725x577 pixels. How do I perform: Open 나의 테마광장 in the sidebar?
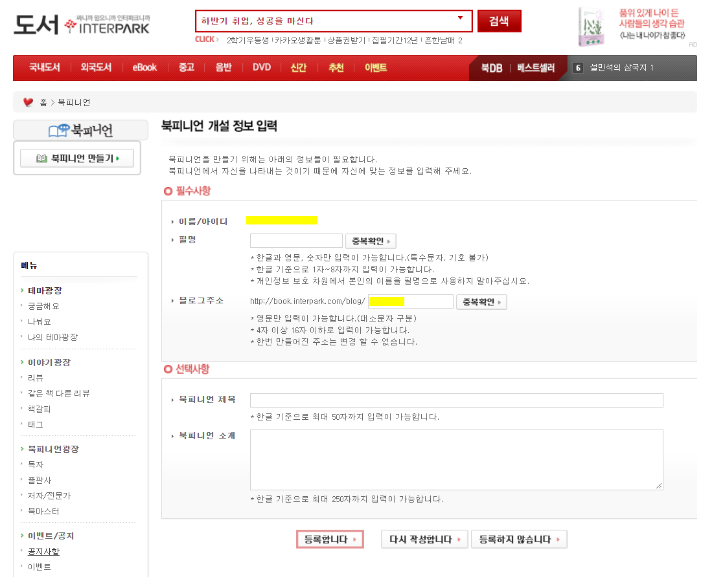coord(52,338)
